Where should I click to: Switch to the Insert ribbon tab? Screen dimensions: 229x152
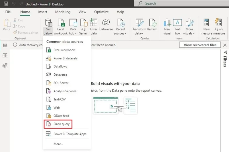click(42, 12)
